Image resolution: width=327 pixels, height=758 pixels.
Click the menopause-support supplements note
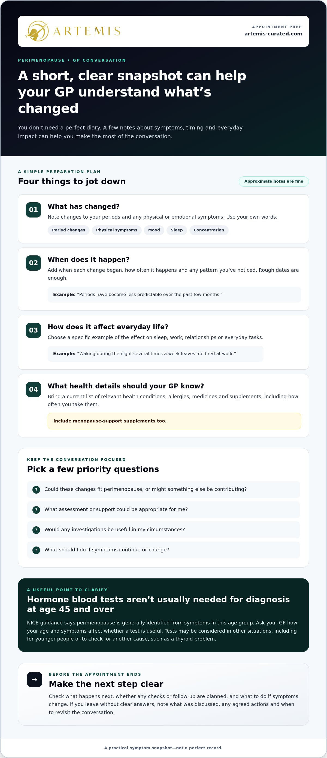[x=174, y=421]
